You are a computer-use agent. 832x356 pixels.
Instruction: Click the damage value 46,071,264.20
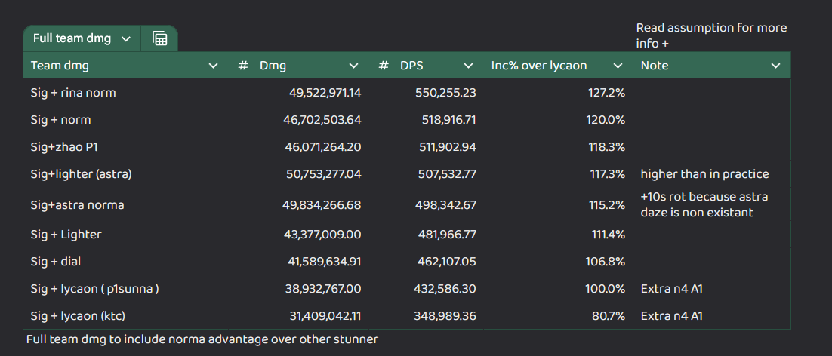[x=323, y=147]
